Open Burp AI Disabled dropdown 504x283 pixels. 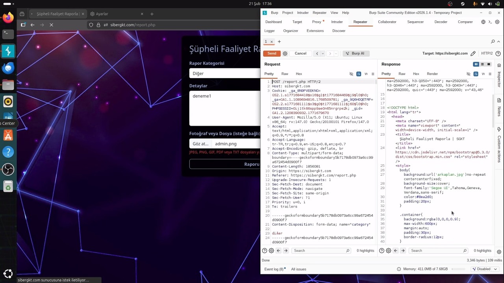485,269
